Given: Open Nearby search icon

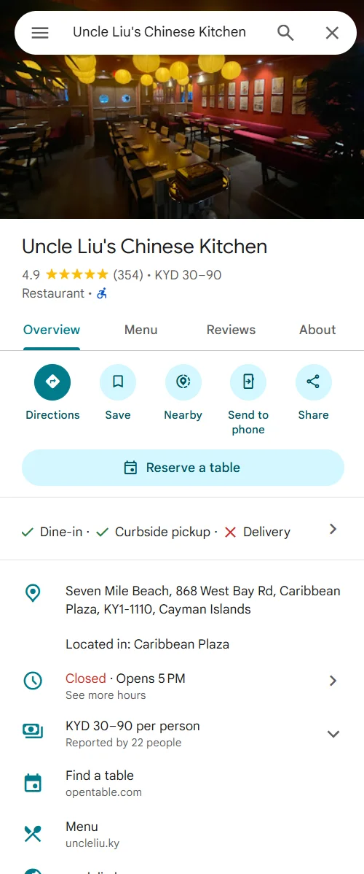Looking at the screenshot, I should coord(183,382).
